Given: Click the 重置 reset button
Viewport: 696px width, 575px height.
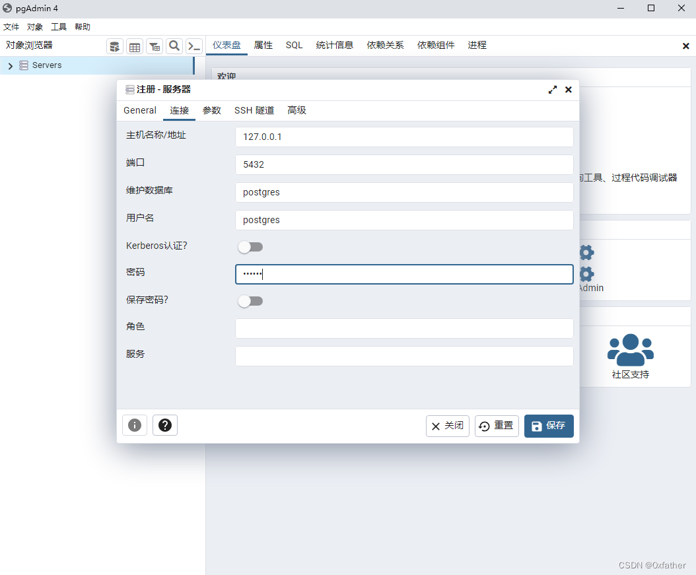Looking at the screenshot, I should tap(497, 425).
